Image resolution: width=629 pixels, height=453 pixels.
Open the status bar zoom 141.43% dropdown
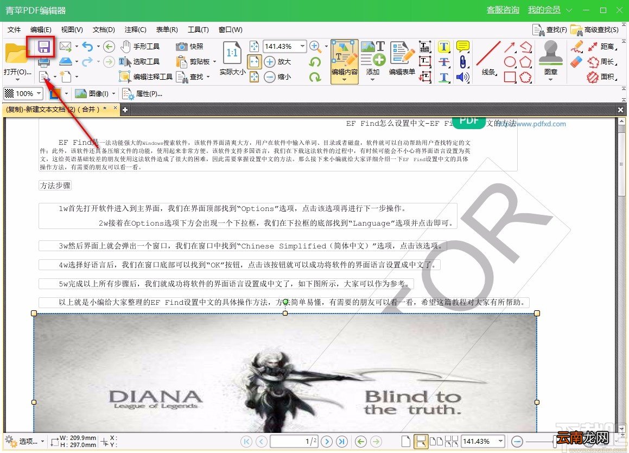(500, 442)
